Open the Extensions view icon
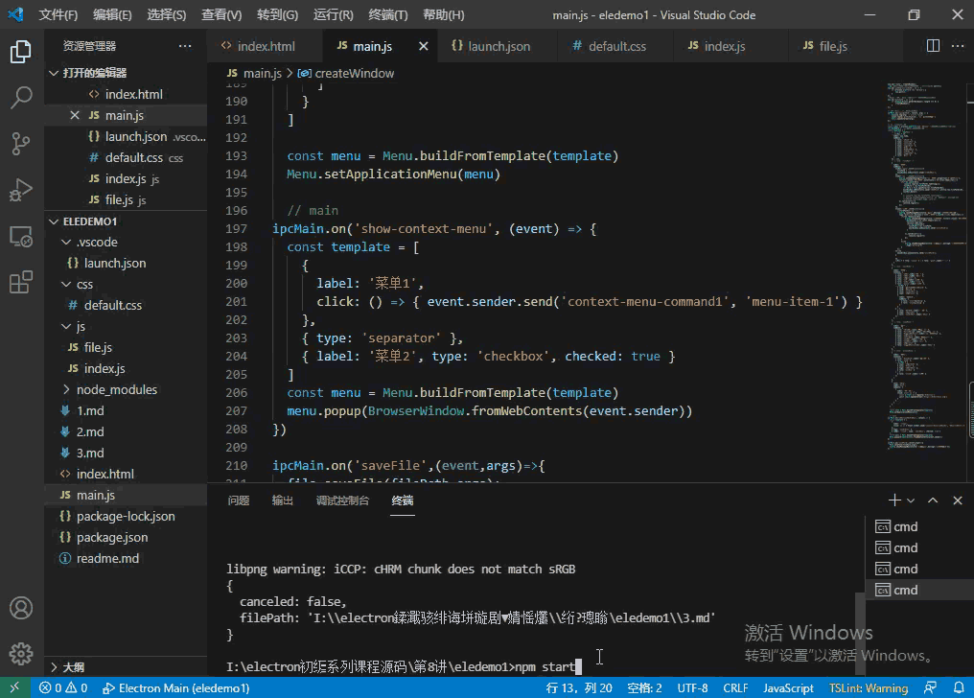This screenshot has height=698, width=974. [21, 283]
